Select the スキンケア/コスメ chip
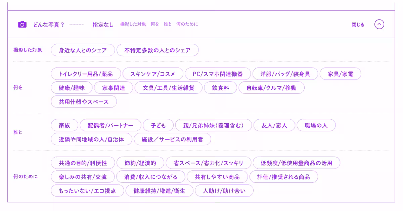 [x=153, y=74]
